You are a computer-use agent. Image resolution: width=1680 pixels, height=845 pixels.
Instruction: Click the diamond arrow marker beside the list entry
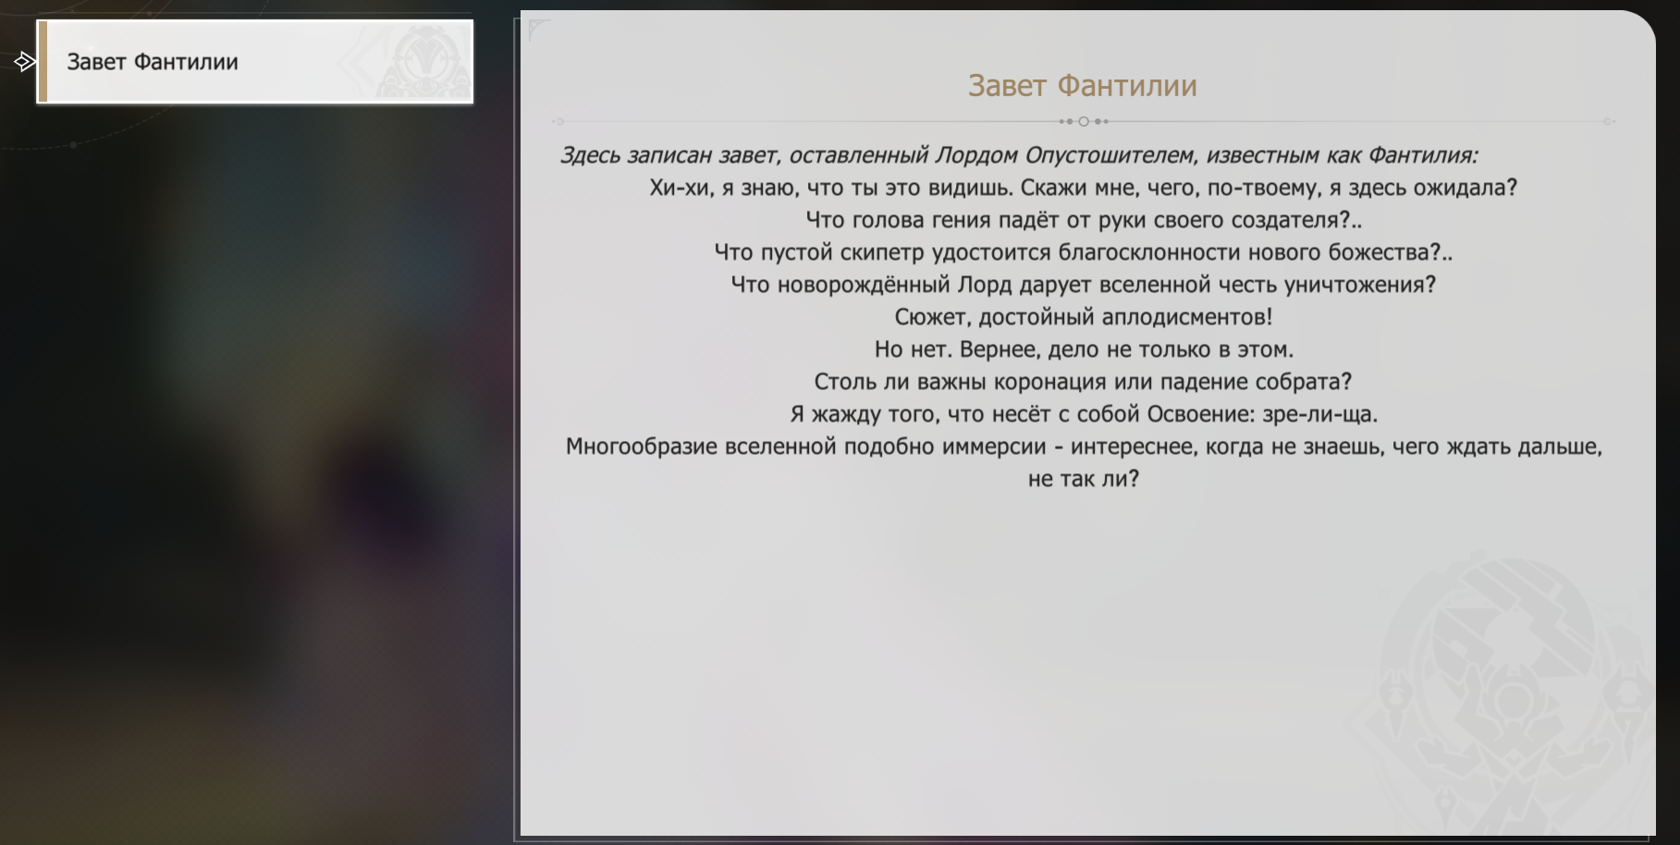pyautogui.click(x=25, y=62)
